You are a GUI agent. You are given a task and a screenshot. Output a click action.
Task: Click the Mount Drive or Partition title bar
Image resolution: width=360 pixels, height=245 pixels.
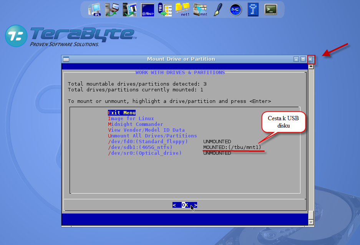(x=181, y=59)
